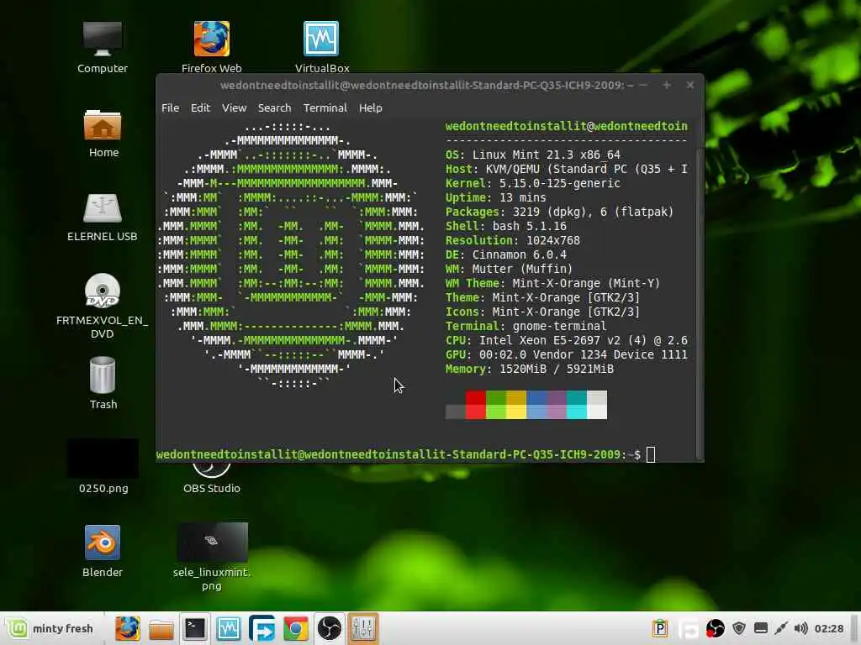Click the OBS Studio icon in panel
This screenshot has height=645, width=861.
pyautogui.click(x=330, y=628)
